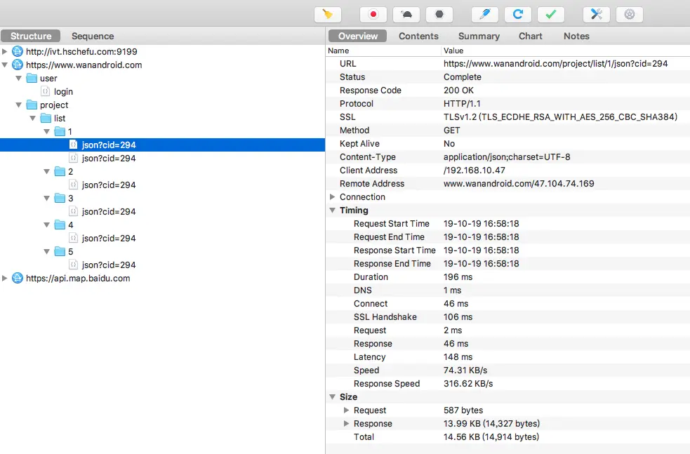Select the Client Address /192.168.10.47 value
Image resolution: width=690 pixels, height=454 pixels.
(x=475, y=171)
